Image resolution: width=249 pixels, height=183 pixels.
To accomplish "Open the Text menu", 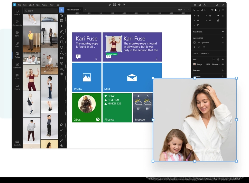I will [38, 5].
